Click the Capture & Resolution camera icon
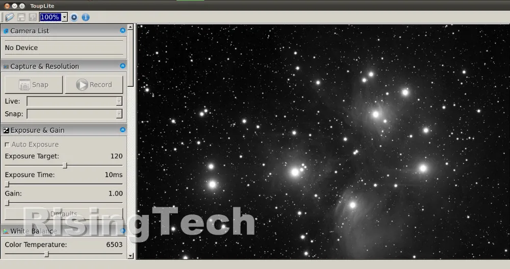This screenshot has height=269, width=510. (x=6, y=66)
